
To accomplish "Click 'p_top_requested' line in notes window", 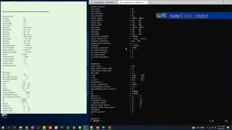I will click(x=16, y=92).
